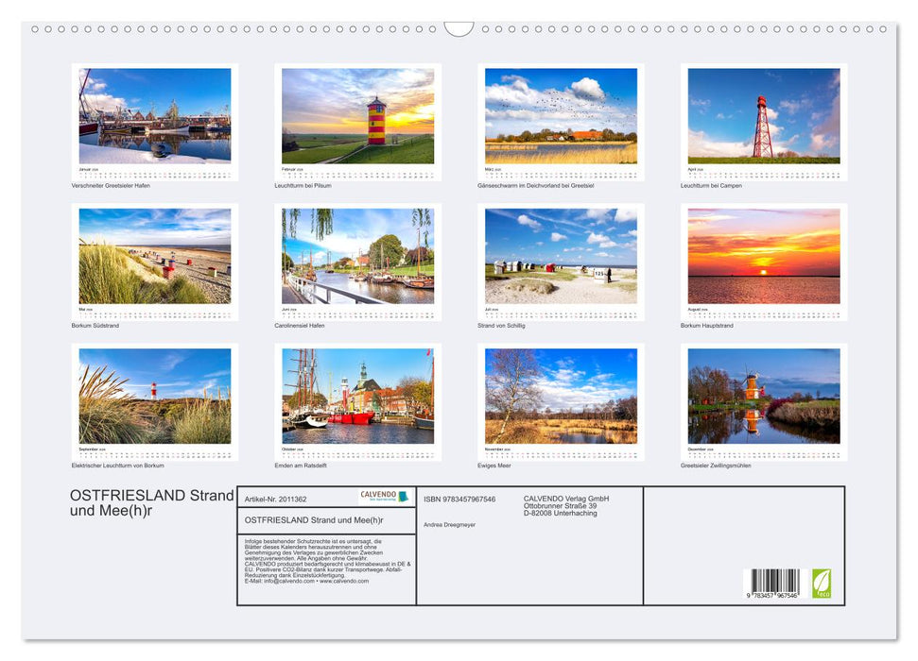Open the www.calvendo.com website link
Viewport: 918px width, 661px height.
342,581
